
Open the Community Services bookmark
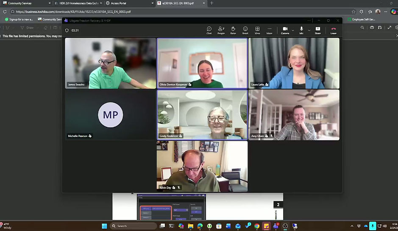click(x=50, y=19)
